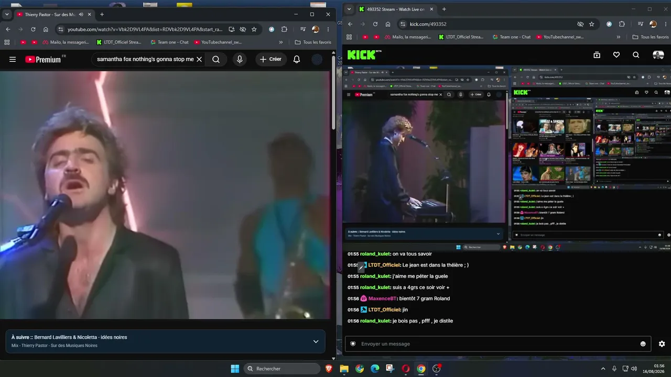Show hidden system tray icons
The width and height of the screenshot is (671, 377).
pos(603,369)
